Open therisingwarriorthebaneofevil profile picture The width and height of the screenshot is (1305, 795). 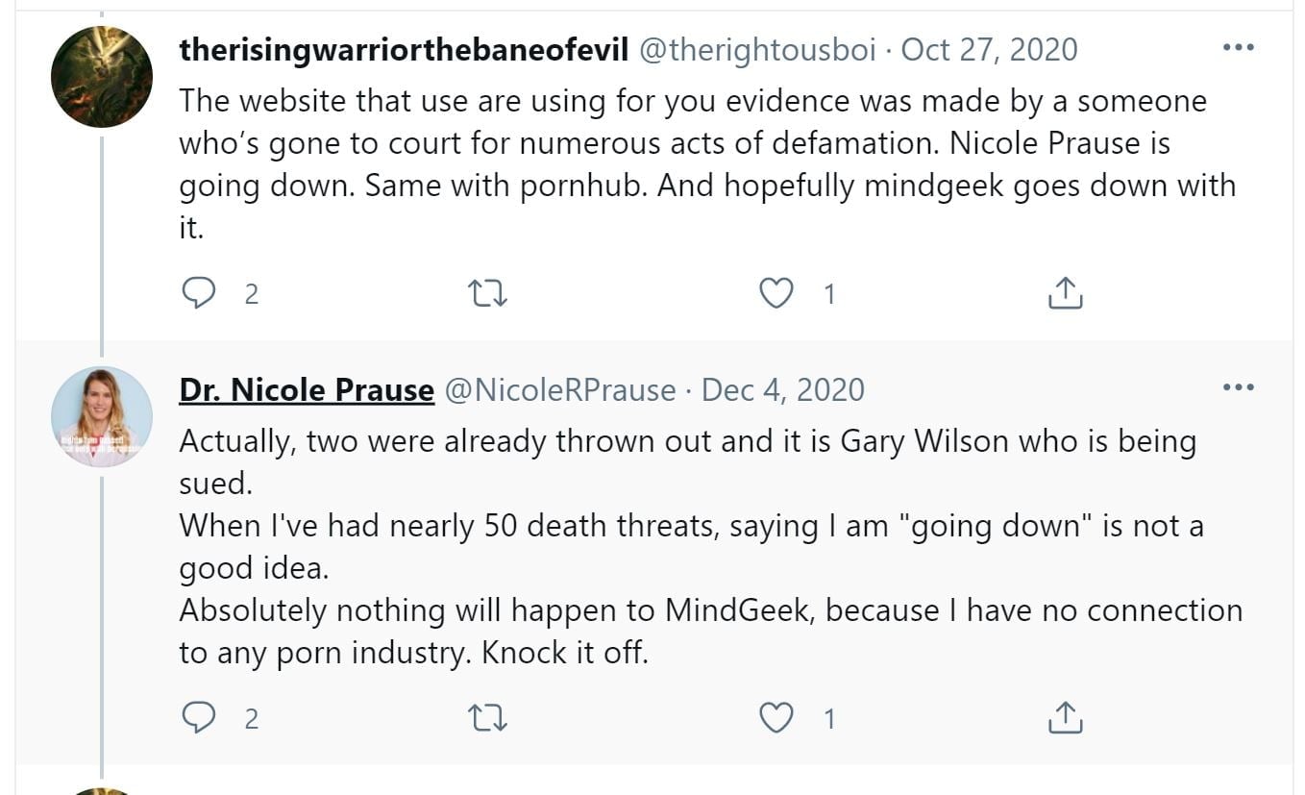[101, 77]
